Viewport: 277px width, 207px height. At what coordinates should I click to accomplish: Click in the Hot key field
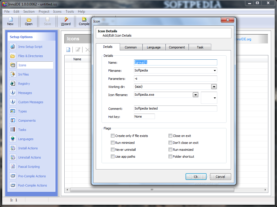tap(144, 116)
